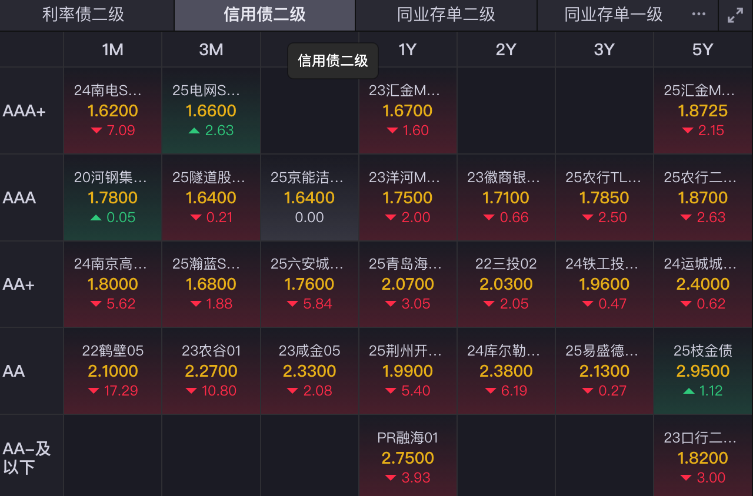Open the 25电网S bond cell at 1.6600

211,111
